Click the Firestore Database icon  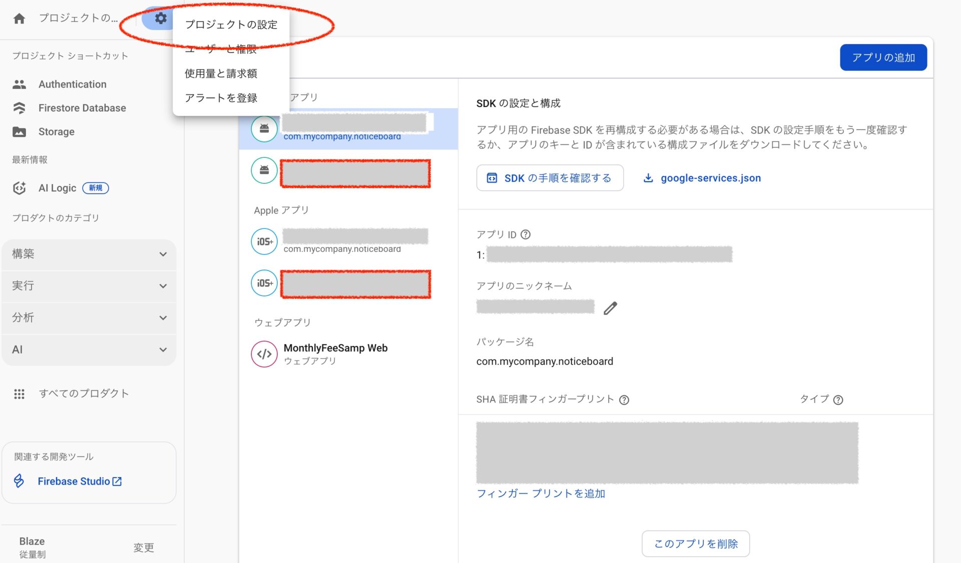click(x=19, y=108)
